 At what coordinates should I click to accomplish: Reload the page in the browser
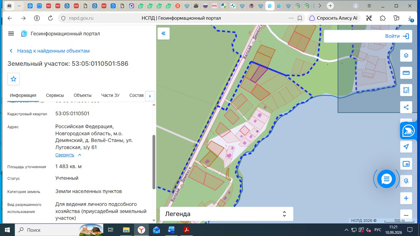pos(50,18)
